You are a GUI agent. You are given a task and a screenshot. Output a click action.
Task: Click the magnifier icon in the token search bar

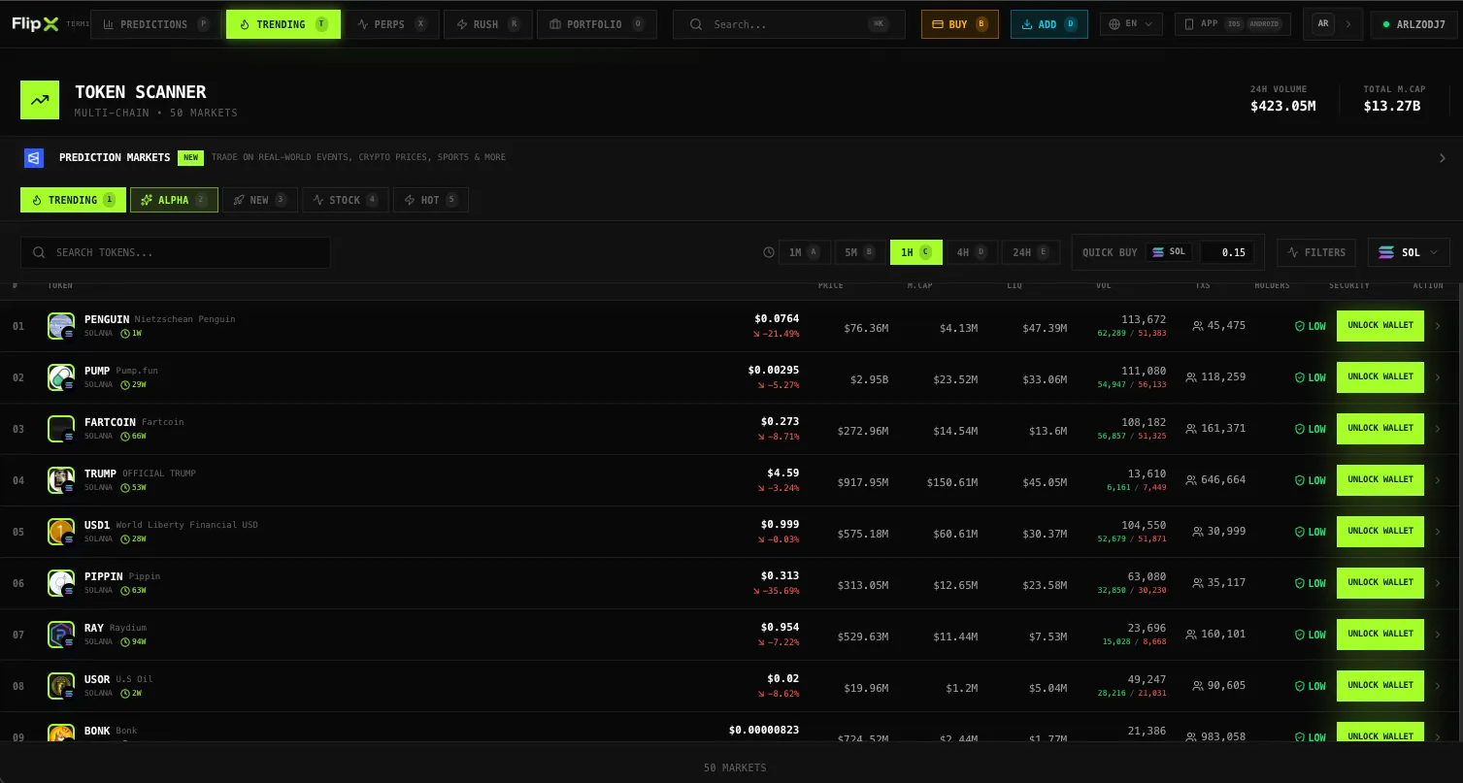point(39,252)
